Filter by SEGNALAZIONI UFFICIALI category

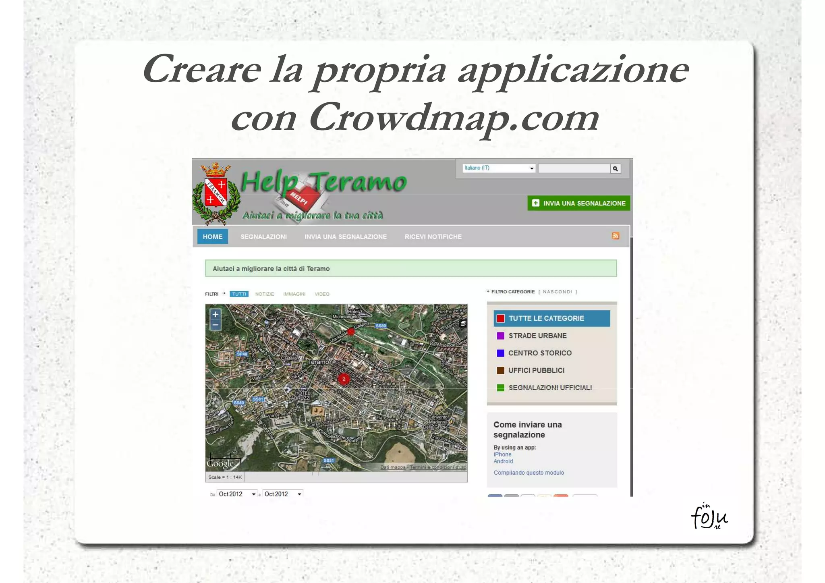(550, 388)
